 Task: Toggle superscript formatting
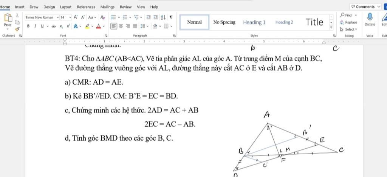[x=68, y=26]
